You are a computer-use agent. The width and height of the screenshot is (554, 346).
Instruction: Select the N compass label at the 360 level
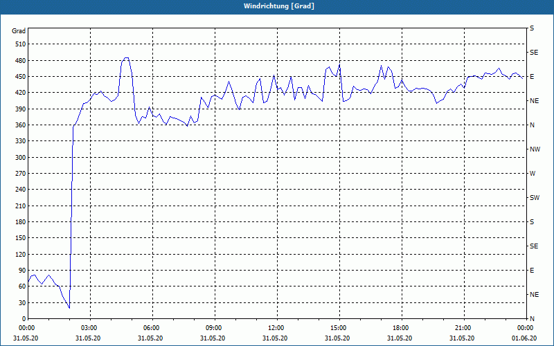point(532,125)
